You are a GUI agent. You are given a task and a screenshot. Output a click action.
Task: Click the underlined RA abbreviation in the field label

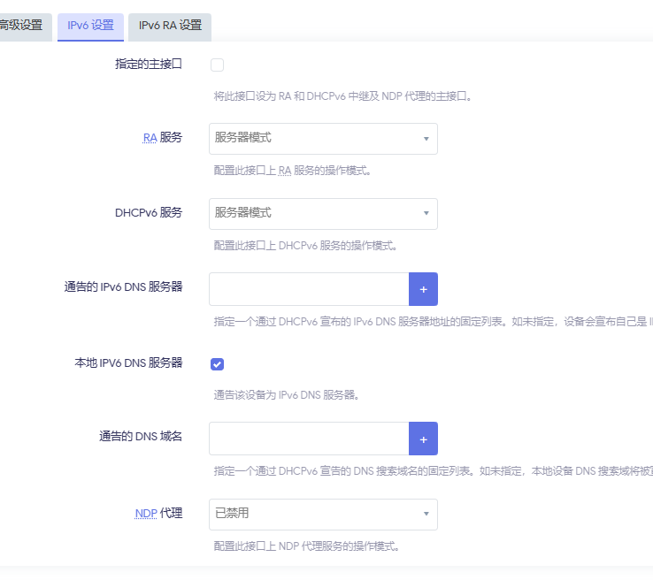click(150, 138)
